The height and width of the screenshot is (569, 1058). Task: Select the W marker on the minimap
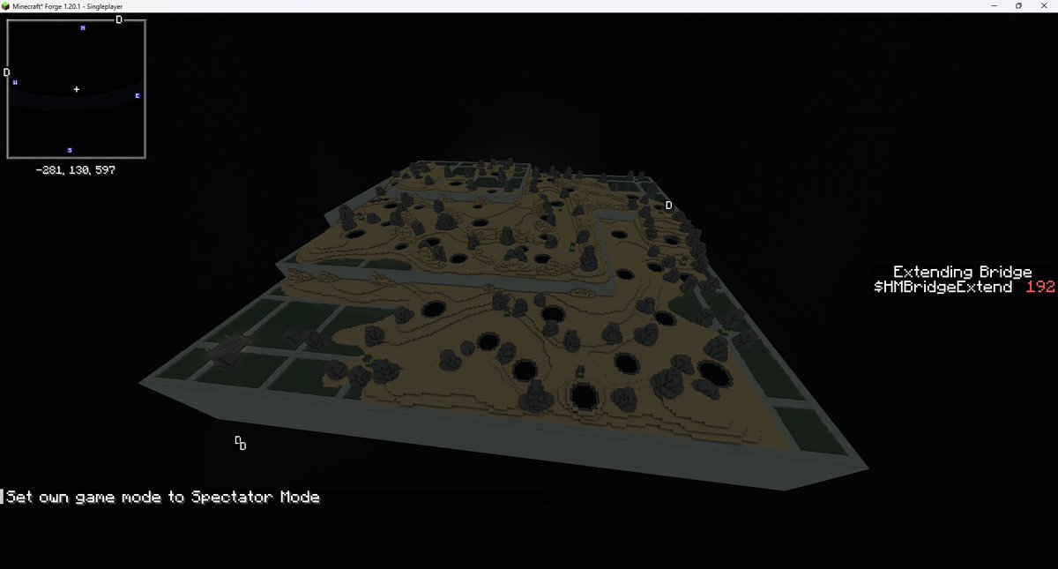[14, 82]
